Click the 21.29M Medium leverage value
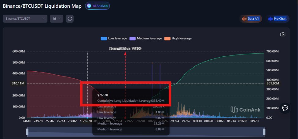Viewport: 298px width, 139px height. click(160, 124)
